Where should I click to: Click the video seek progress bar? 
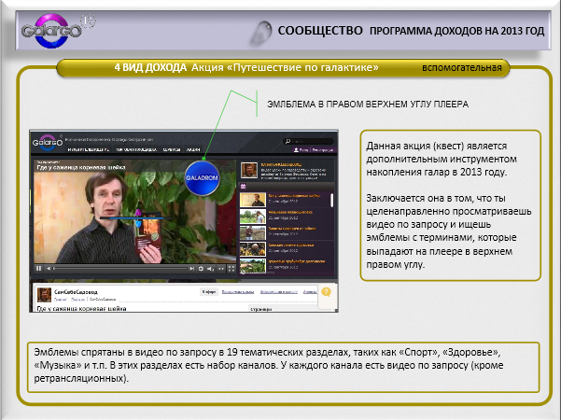tap(120, 268)
